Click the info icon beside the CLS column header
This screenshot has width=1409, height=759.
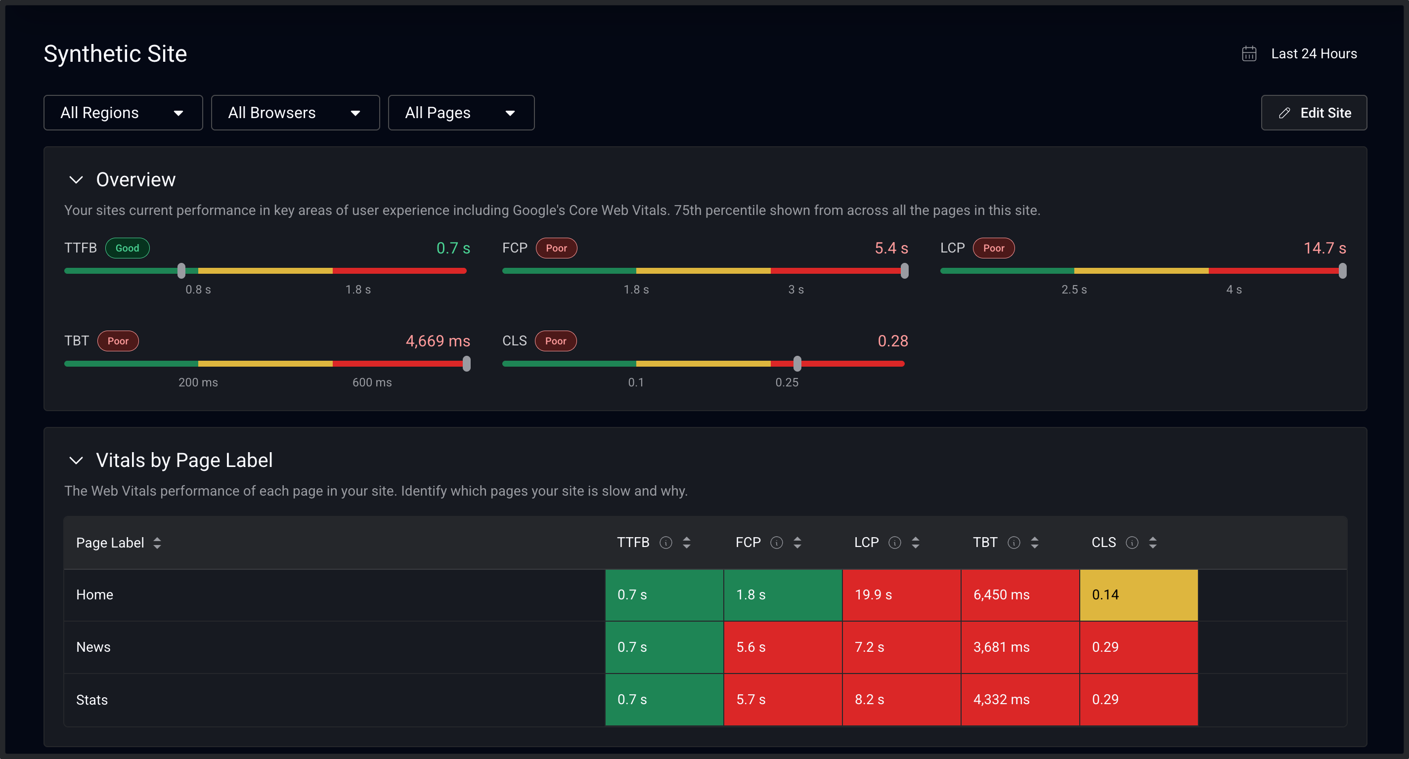(x=1132, y=543)
